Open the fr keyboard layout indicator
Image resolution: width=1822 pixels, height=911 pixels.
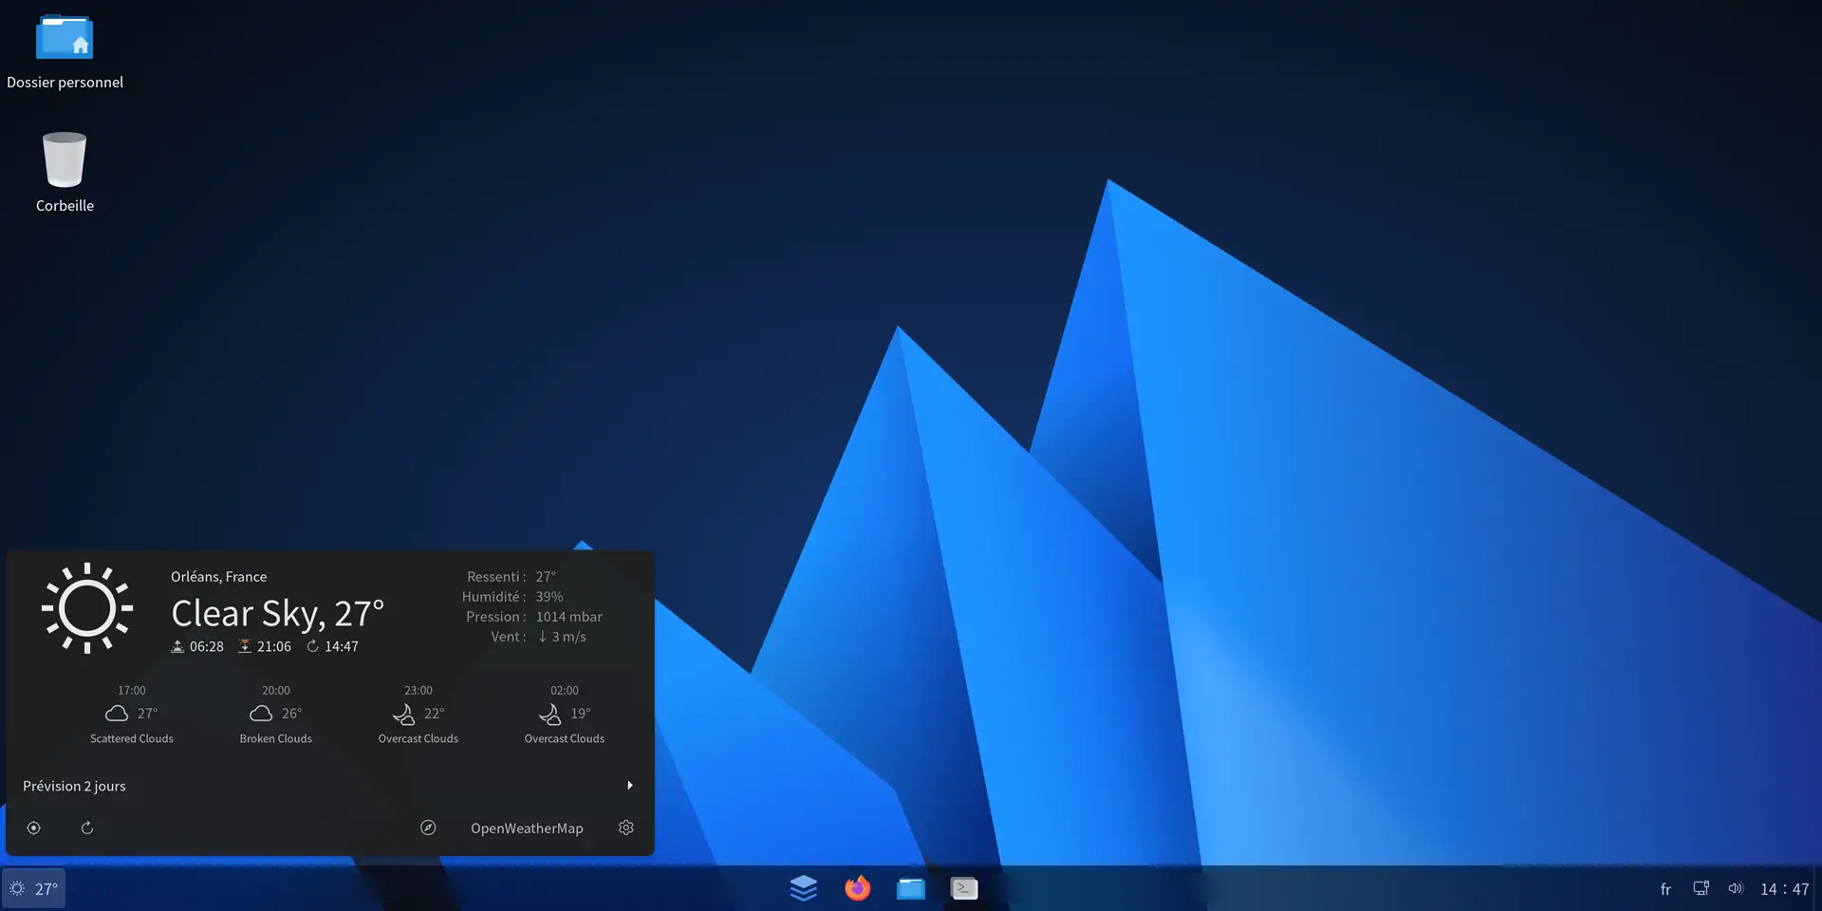pyautogui.click(x=1665, y=889)
